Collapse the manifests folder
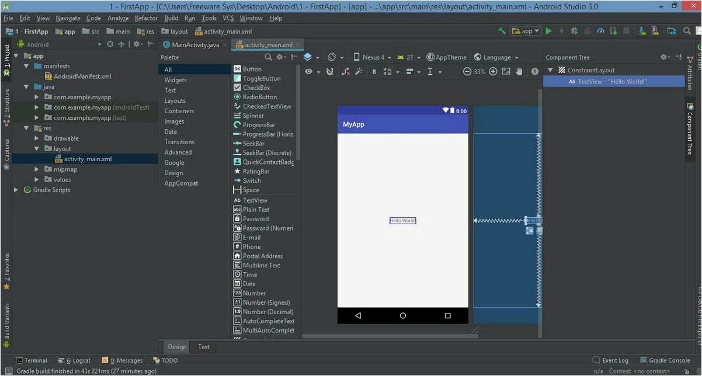The image size is (702, 376). 27,66
